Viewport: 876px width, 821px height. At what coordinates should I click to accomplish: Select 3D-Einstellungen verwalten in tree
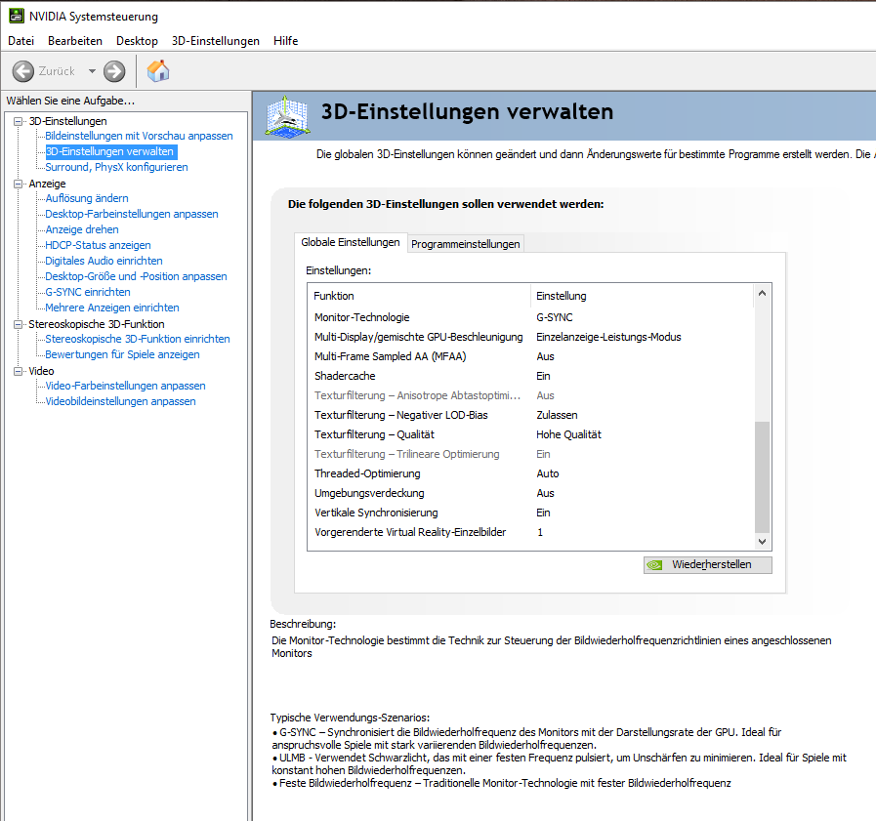110,151
